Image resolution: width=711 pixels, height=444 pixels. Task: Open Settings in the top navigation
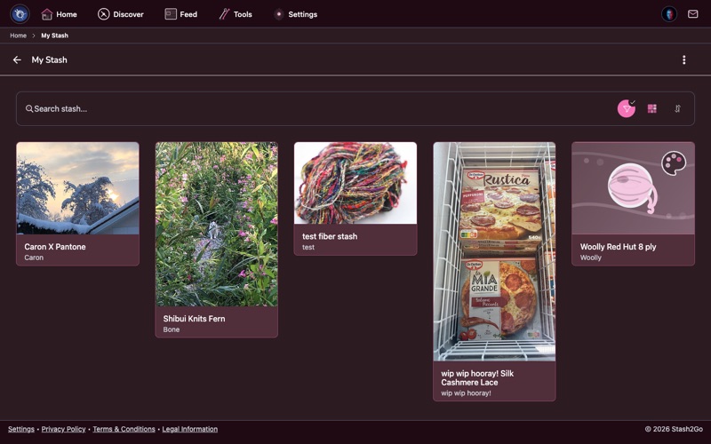pyautogui.click(x=295, y=14)
